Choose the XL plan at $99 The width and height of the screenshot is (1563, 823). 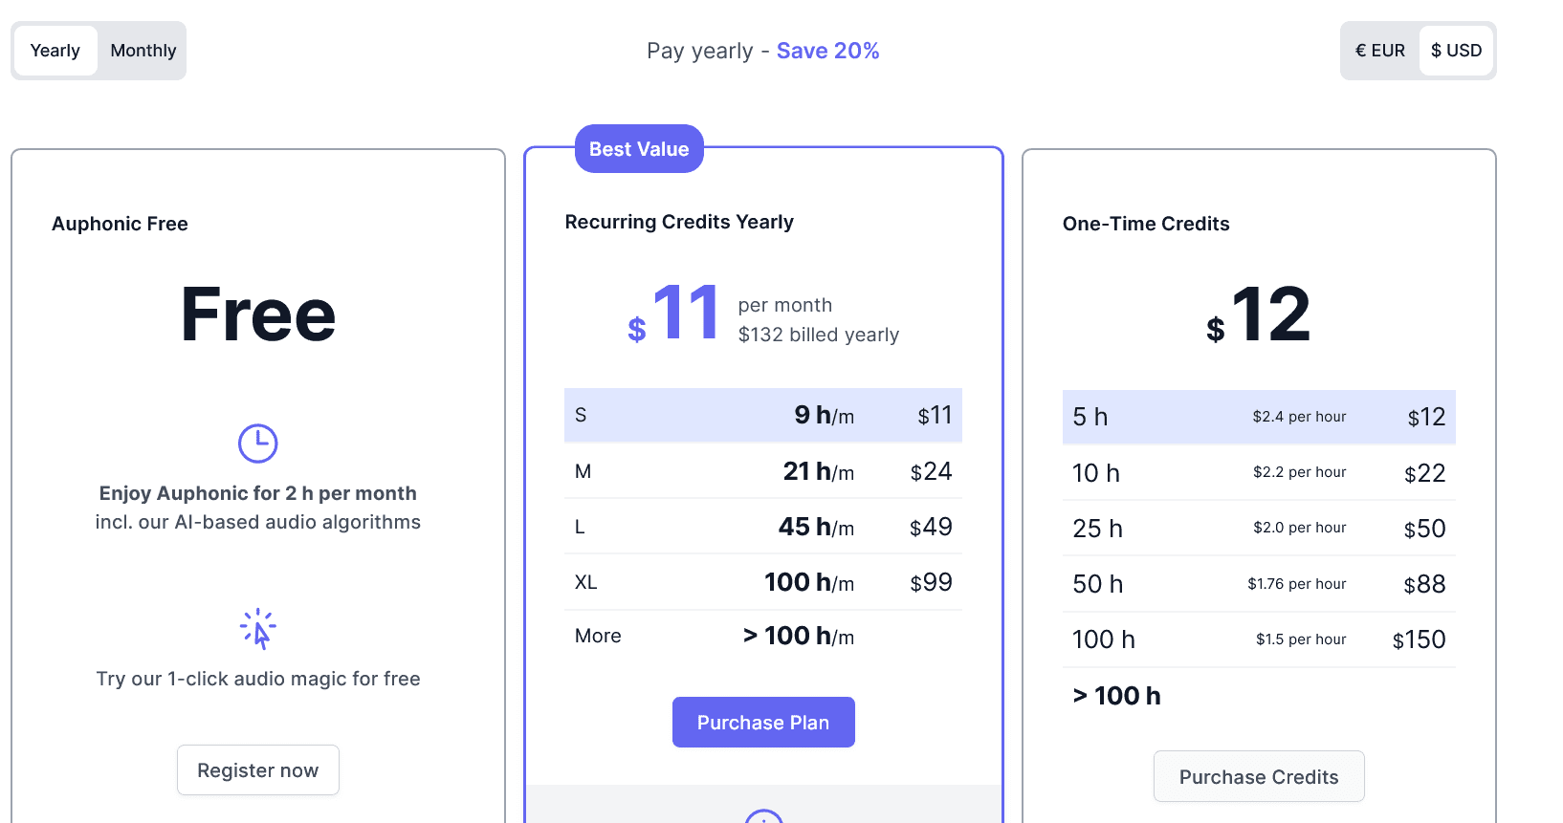tap(763, 582)
